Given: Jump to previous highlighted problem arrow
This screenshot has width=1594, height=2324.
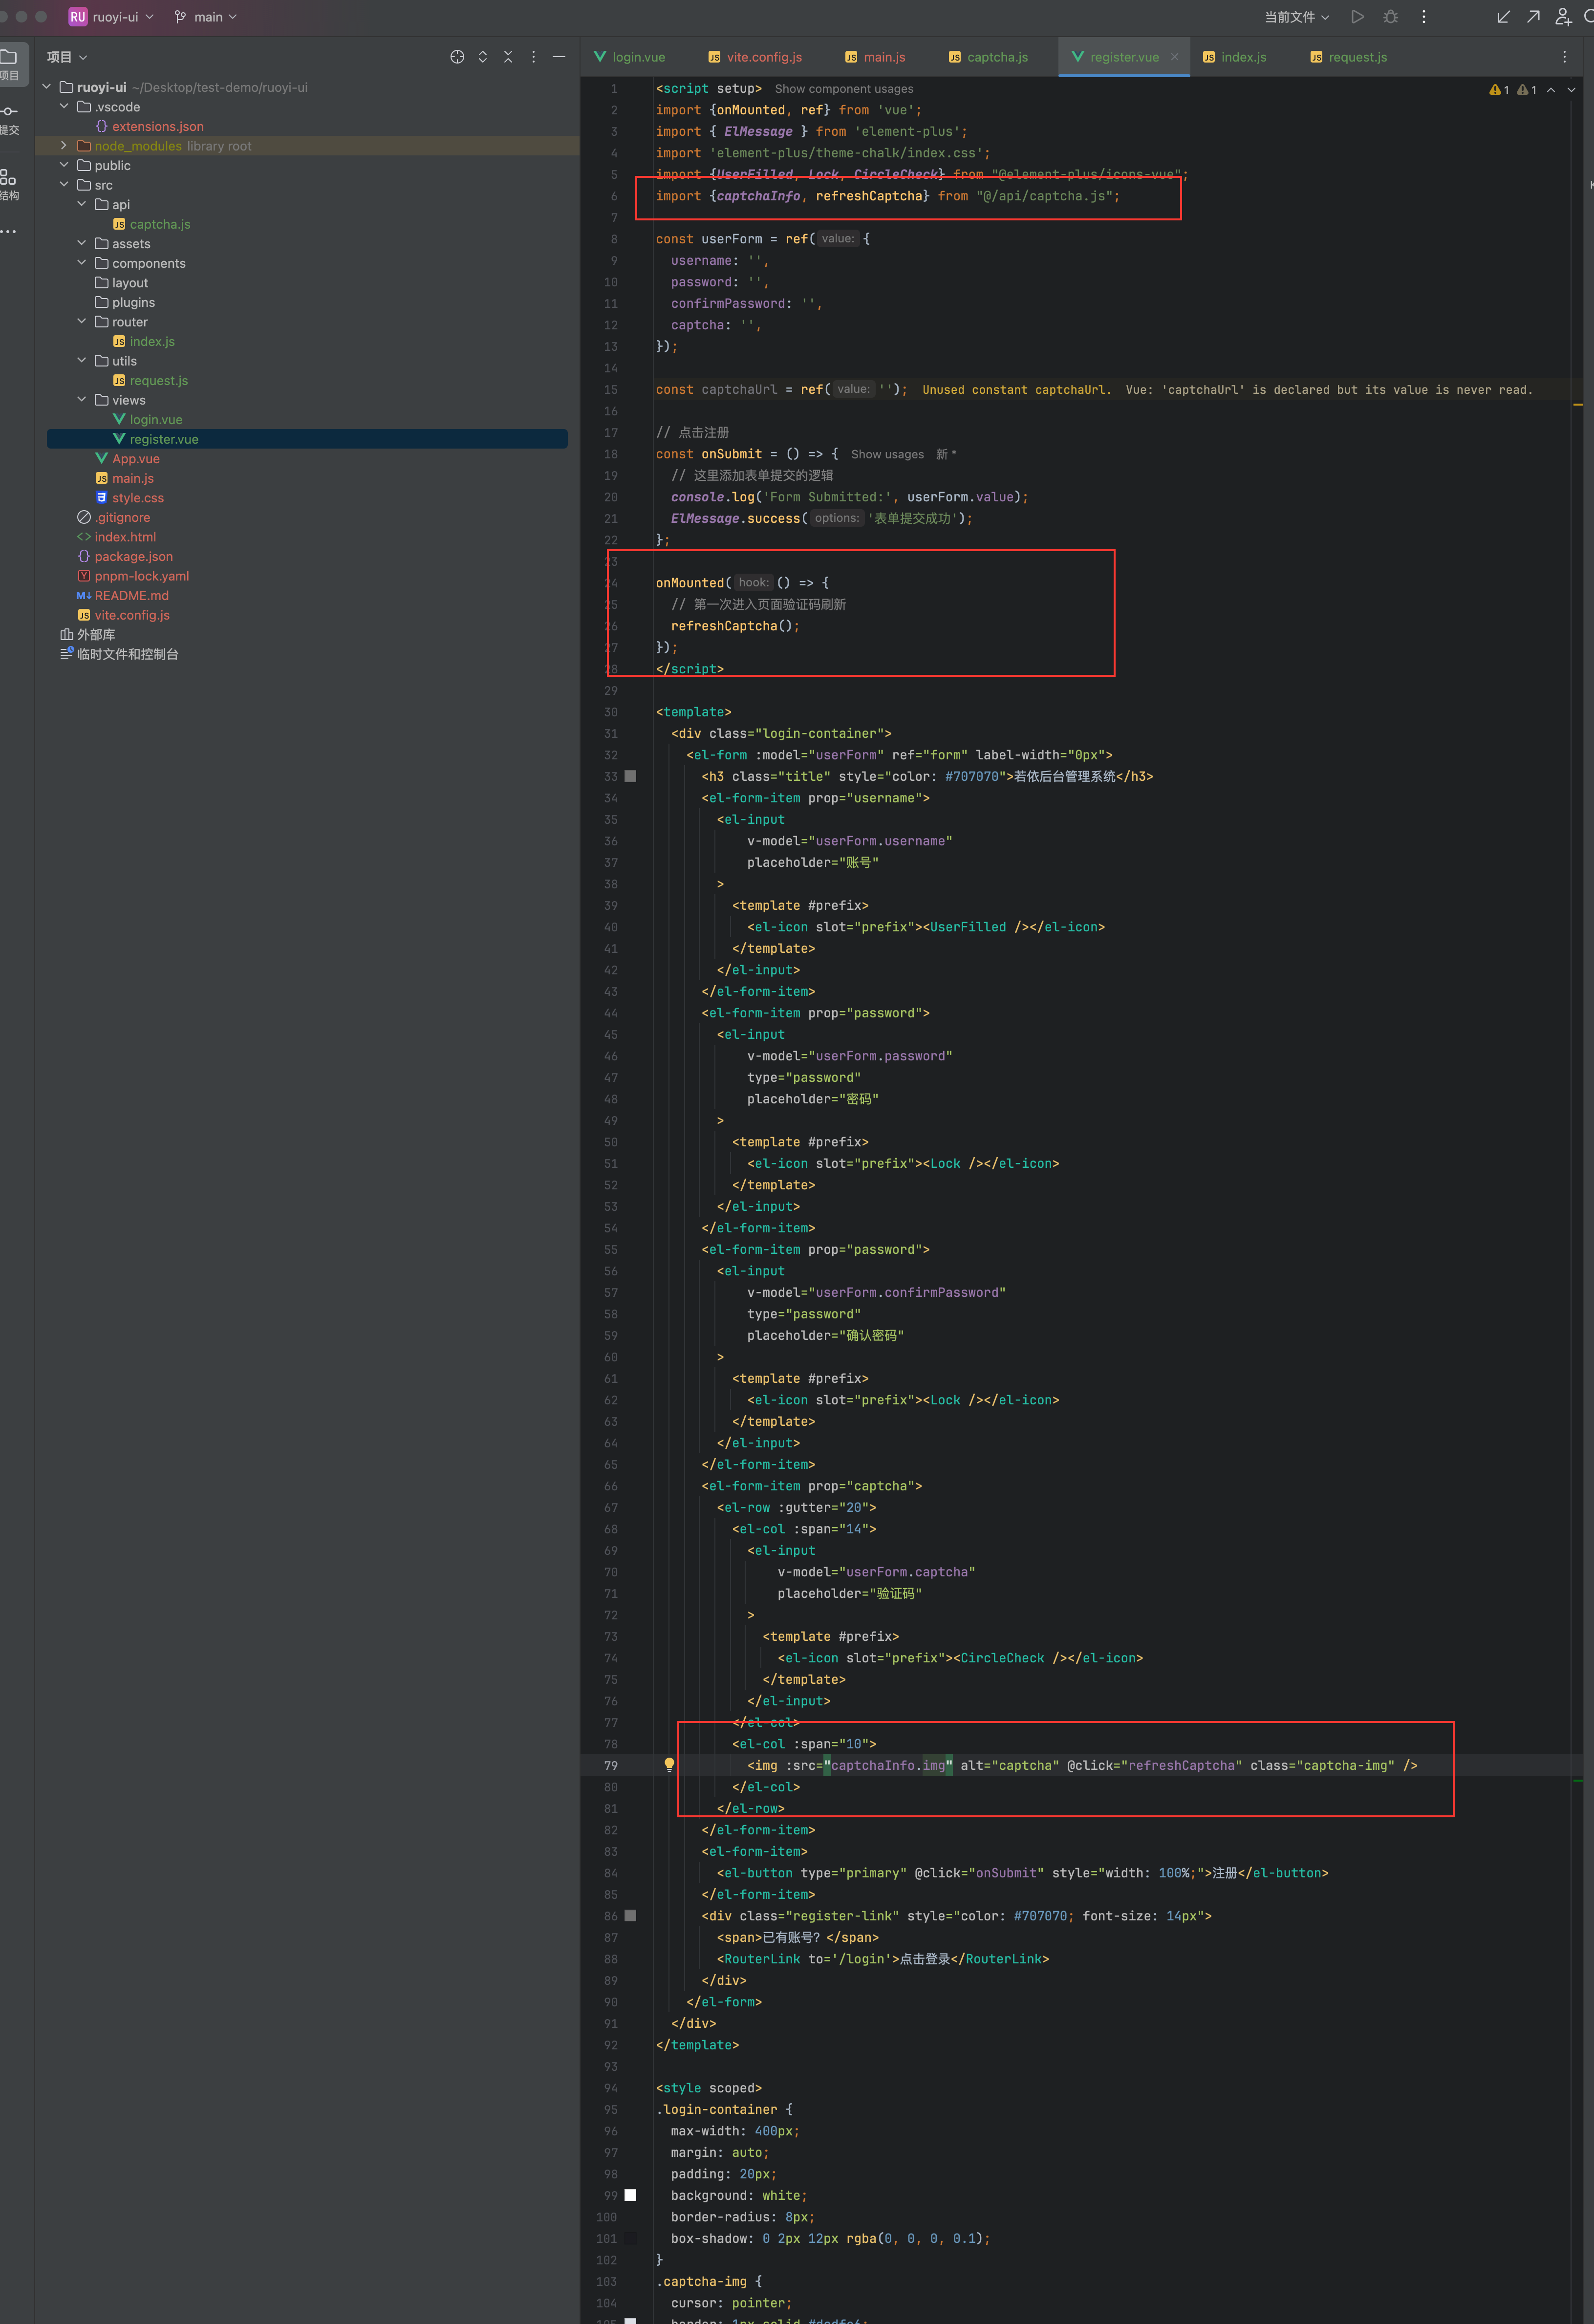Looking at the screenshot, I should (1551, 90).
